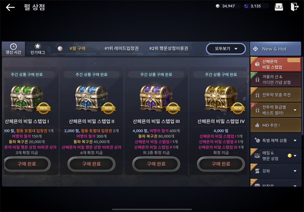Screen dimensions: 304x212
Task: Open the MD 추천 sidebar item
Action: [275, 125]
